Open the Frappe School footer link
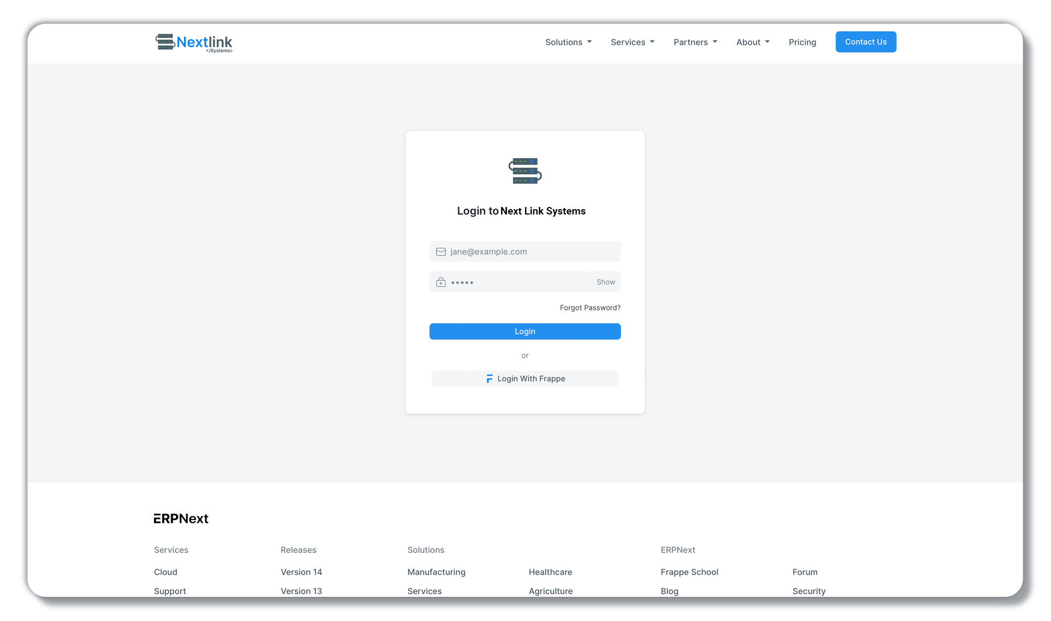The image size is (1051, 621). [x=689, y=572]
